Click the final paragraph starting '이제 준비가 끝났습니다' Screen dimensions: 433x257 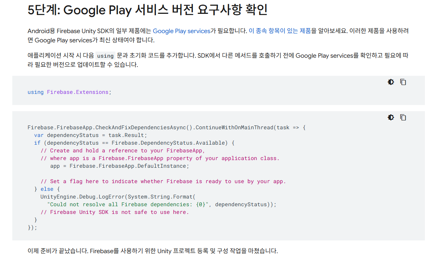(153, 251)
